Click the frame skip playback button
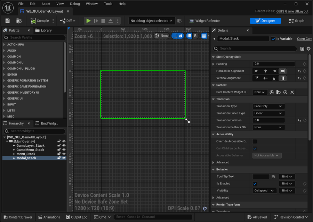Viewport: 313px width, 222px height. 96,21
